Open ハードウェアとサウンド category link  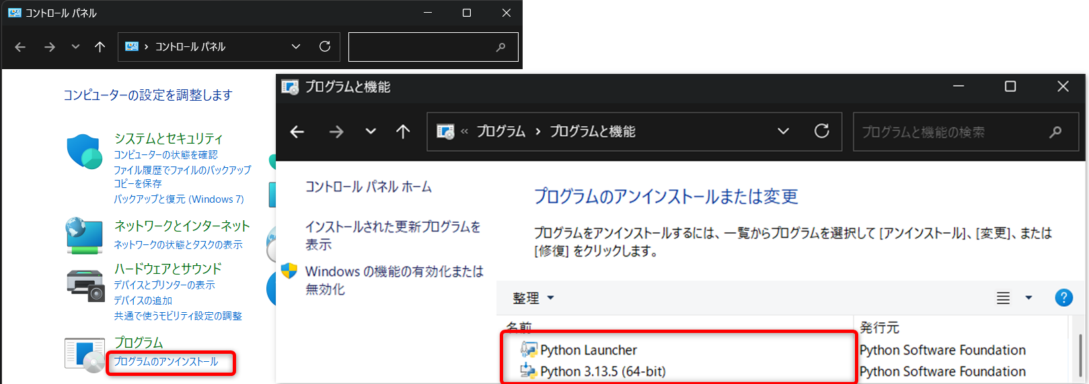167,269
